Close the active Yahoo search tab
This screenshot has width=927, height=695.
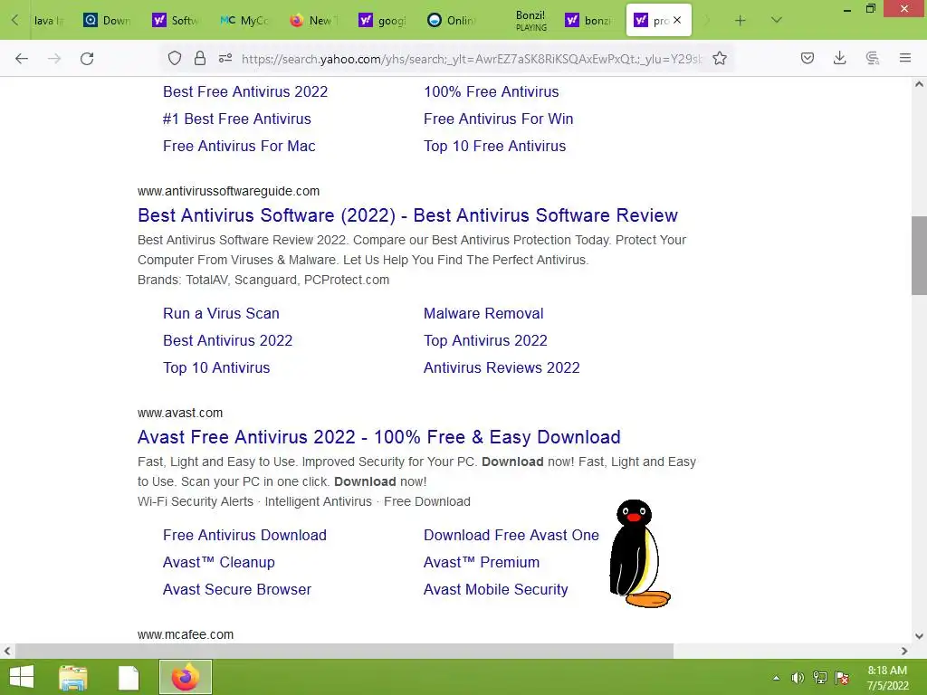[677, 20]
